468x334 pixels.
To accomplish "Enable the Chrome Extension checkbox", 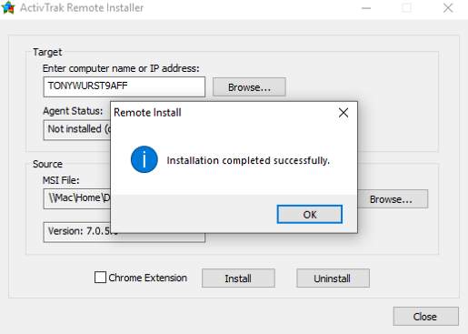I will (x=100, y=278).
